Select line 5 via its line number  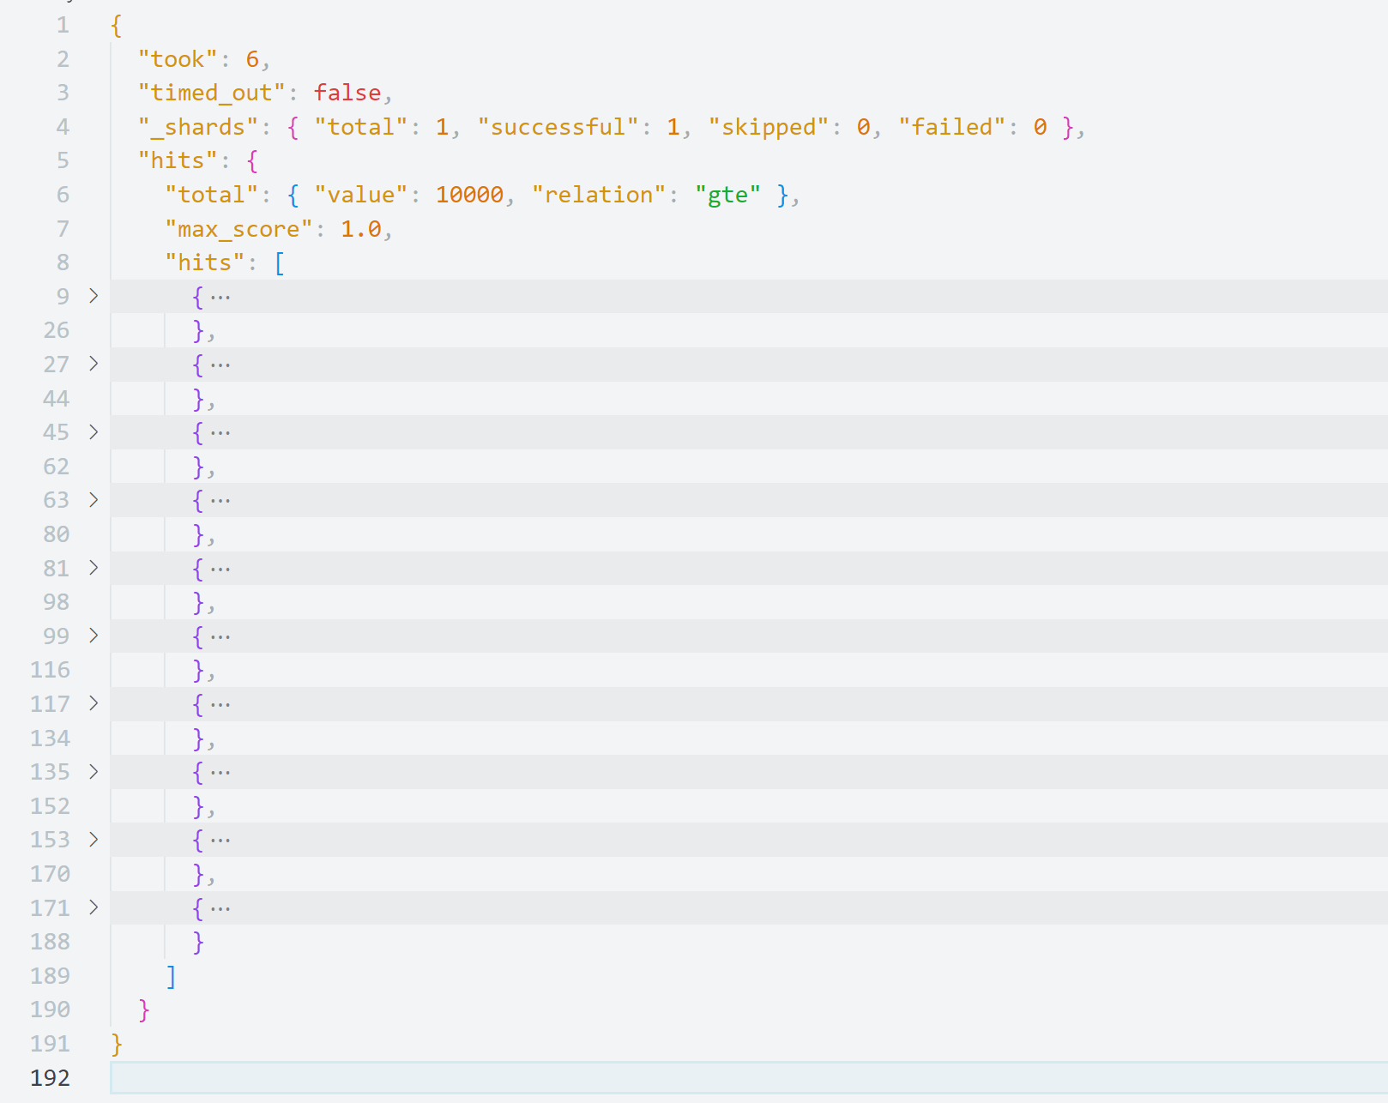tap(63, 160)
